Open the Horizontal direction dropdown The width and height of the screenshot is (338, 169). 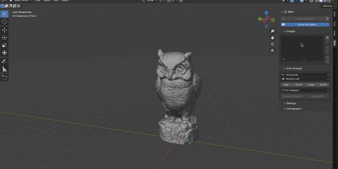coord(305,75)
